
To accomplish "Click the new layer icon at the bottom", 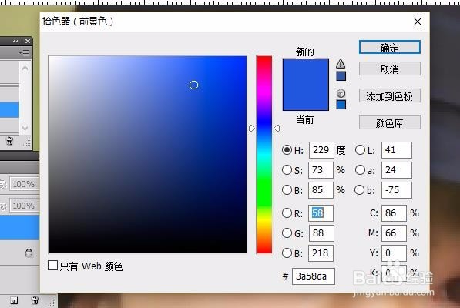I will pos(14,300).
